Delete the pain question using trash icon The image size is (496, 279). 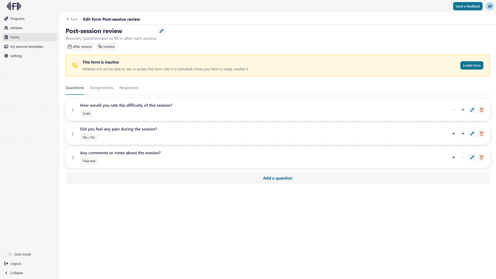click(481, 134)
